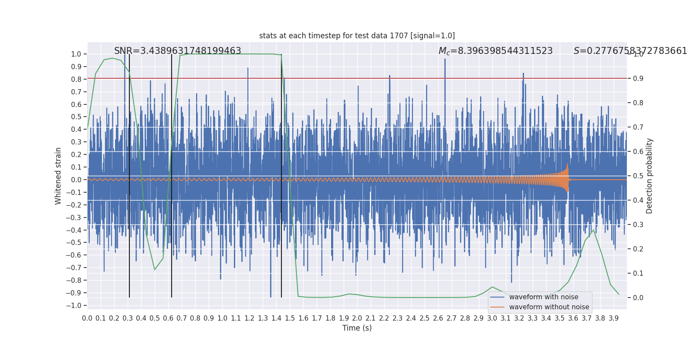Select the 0.0 tick on the Whitened strain axis
697x348 pixels.
pyautogui.click(x=76, y=180)
